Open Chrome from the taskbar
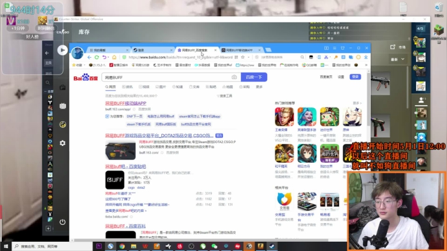Screen dimensions: 447x251 [x=122, y=246]
